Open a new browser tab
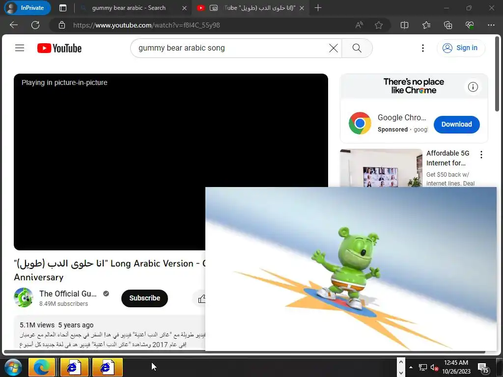Screen dimensions: 503x377 pos(318,8)
